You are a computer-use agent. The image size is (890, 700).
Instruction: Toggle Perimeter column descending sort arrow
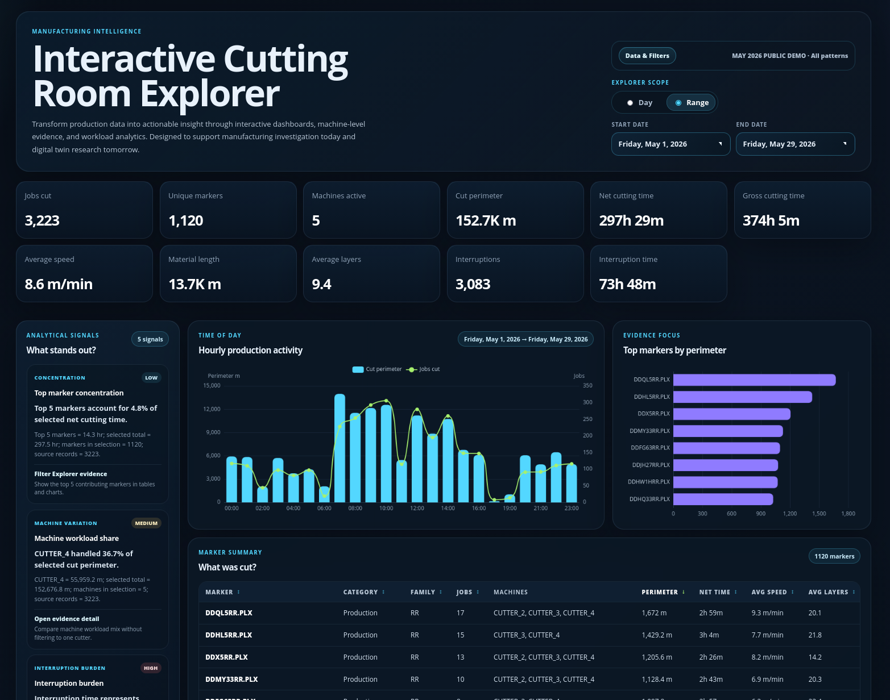(x=684, y=592)
